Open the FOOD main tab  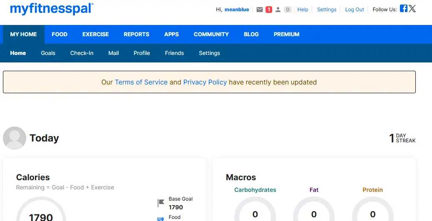60,35
